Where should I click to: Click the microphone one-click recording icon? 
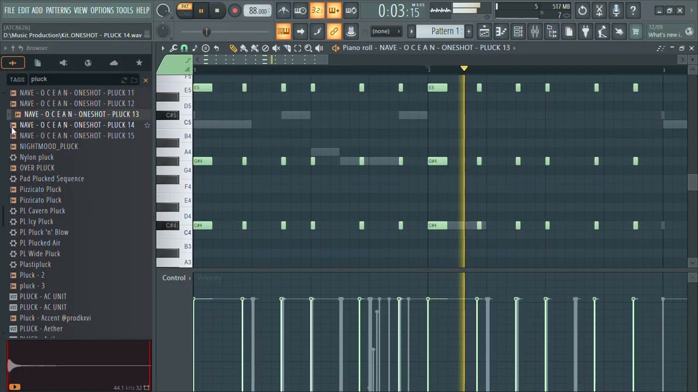pyautogui.click(x=616, y=10)
